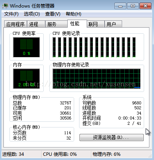Click the Task Manager title bar icon

tap(5, 6)
